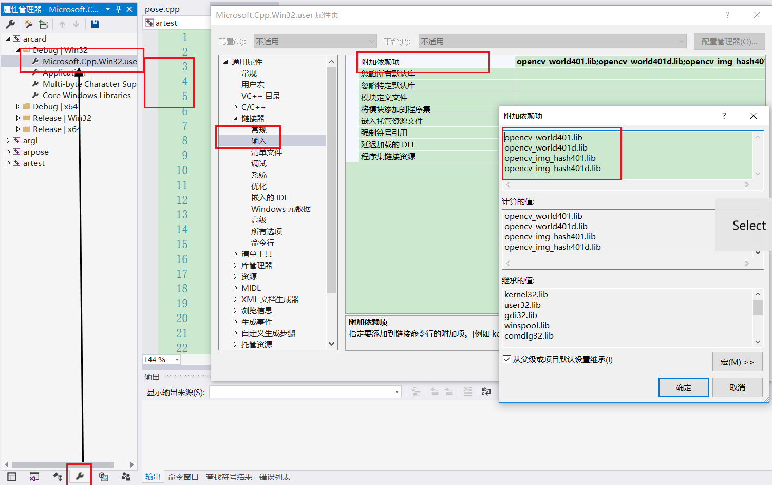
Task: Open the 144 % zoom dropdown
Action: pos(177,360)
